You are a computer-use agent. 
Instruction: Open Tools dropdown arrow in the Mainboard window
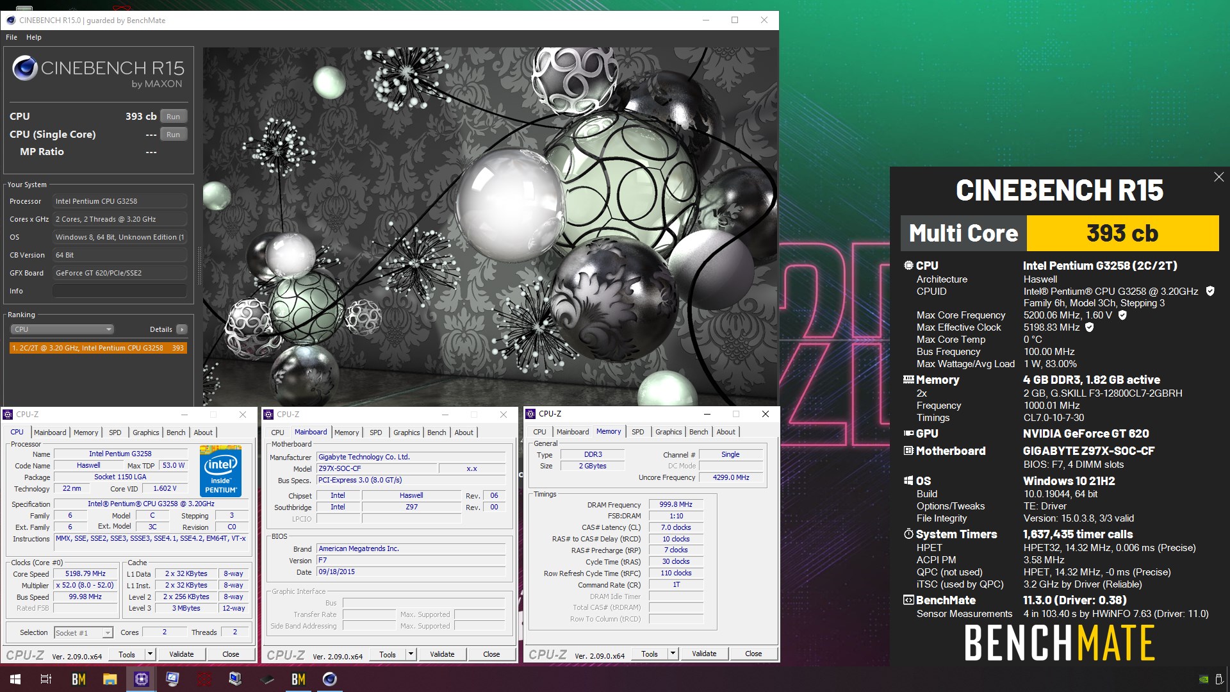(x=411, y=654)
